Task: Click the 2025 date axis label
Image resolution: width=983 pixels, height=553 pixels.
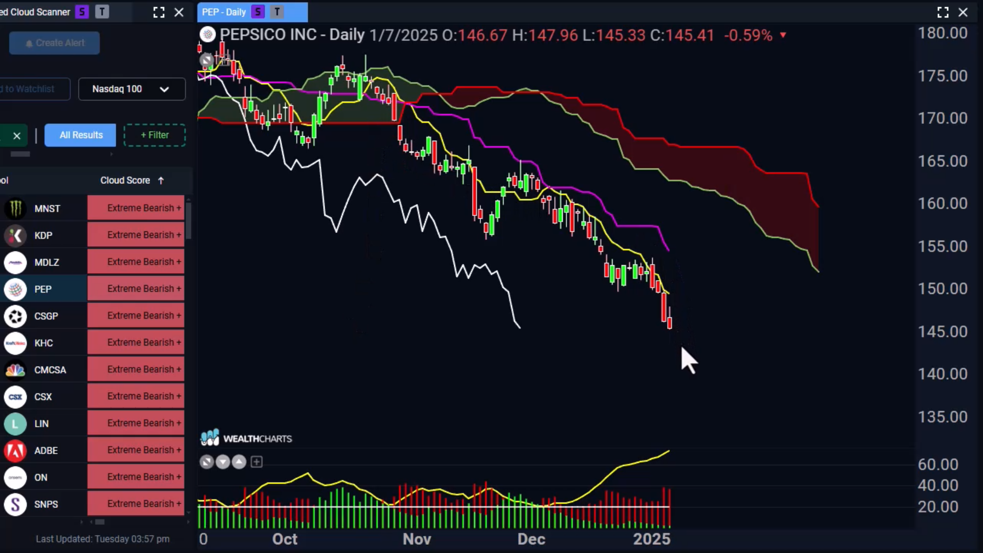Action: coord(652,539)
